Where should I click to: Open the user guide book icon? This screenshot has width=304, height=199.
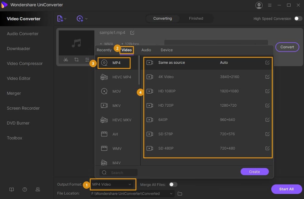coord(12,189)
